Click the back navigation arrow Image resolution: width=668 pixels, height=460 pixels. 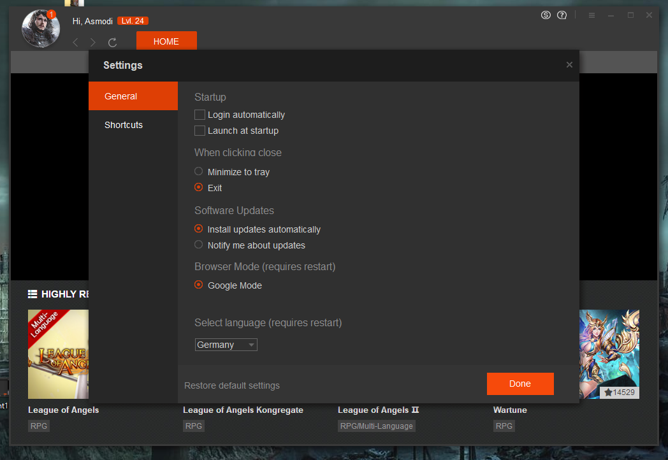[75, 42]
